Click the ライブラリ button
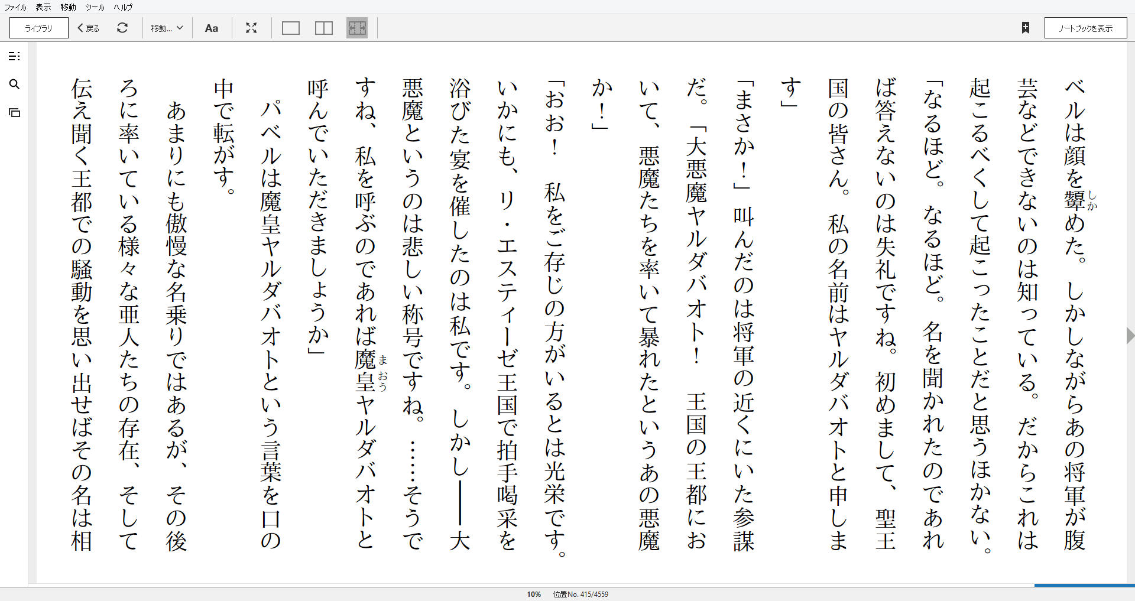 point(39,28)
